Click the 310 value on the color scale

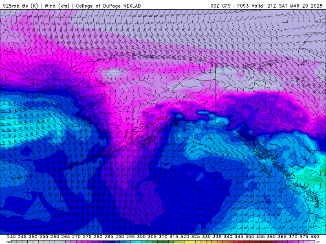coord(163,237)
